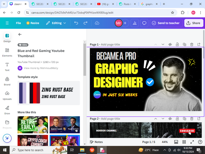This screenshot has width=205, height=154.
Task: Open the gaming VS template thumbnail
Action: [x=65, y=141]
